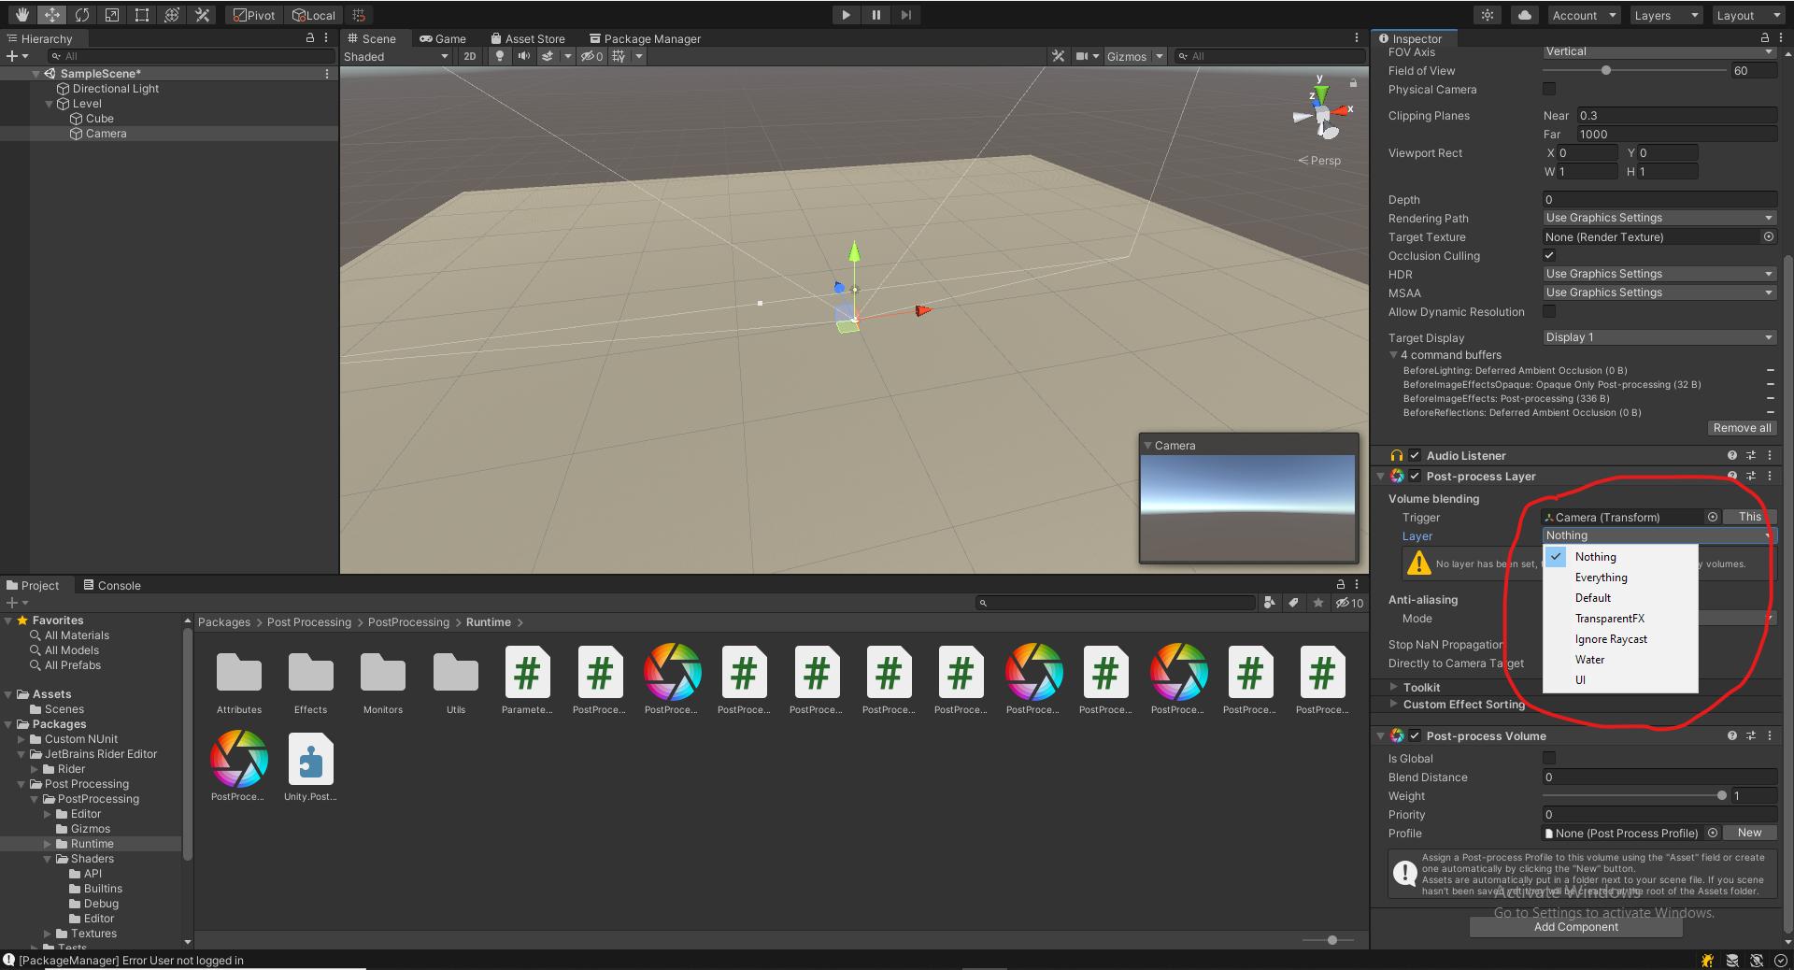Enable Allow Dynamic Resolution
Viewport: 1794px width, 970px height.
tap(1549, 311)
